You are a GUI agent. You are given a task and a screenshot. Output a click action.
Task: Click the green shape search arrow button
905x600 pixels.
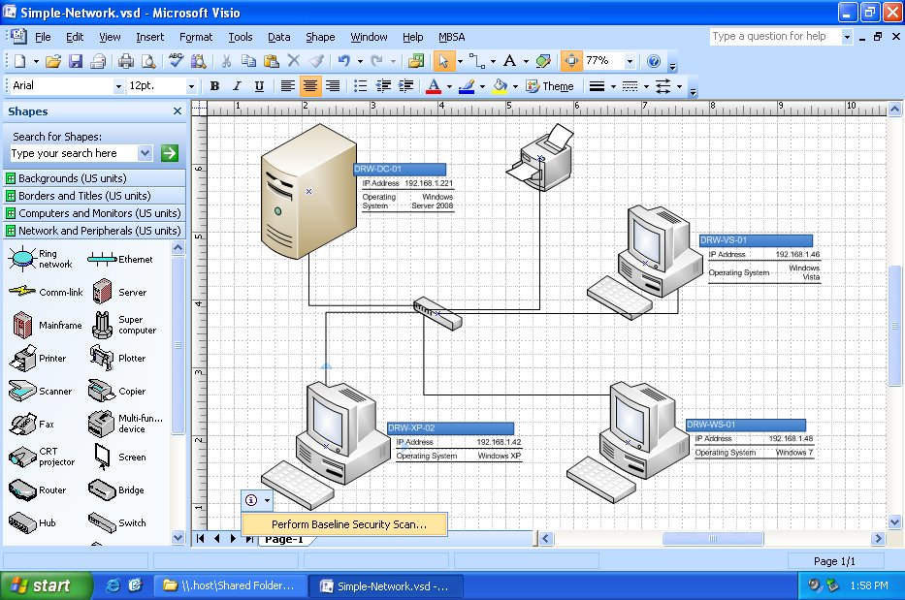(168, 153)
